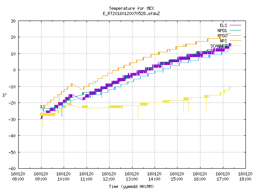Click the x-axis tick label 09:00
The width and height of the screenshot is (253, 190).
pyautogui.click(x=41, y=179)
